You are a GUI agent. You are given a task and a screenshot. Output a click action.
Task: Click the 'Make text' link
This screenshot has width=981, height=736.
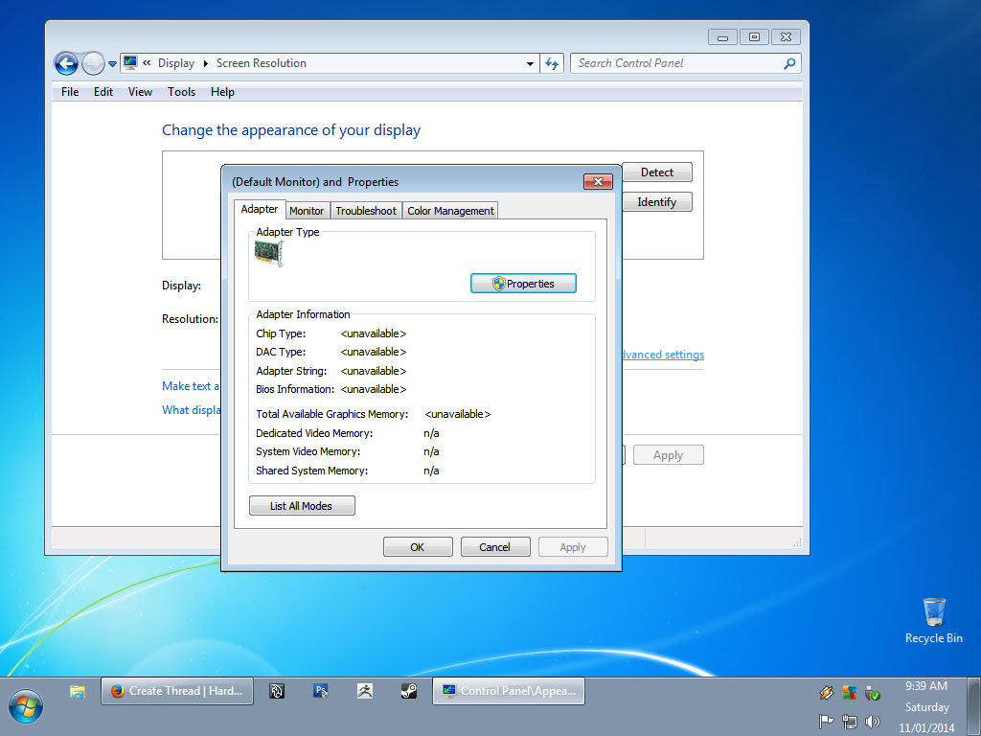(x=191, y=386)
